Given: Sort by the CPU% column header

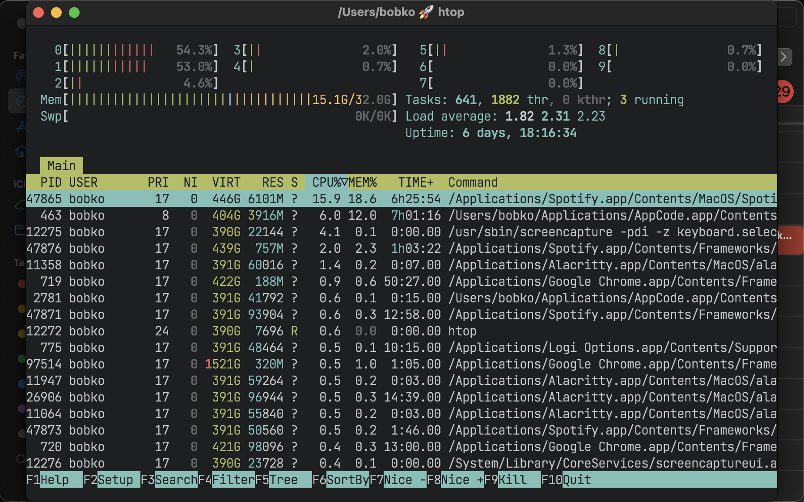Looking at the screenshot, I should coord(326,182).
